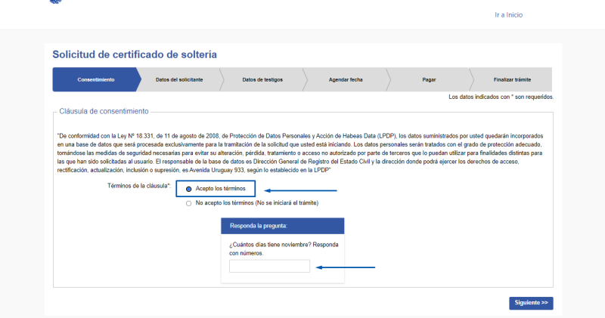Click the blue arrow beside the answer field

tap(346, 267)
